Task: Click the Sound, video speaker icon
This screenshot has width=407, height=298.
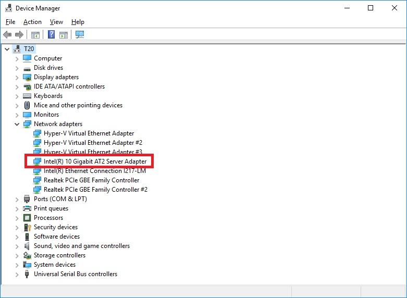Action: tap(27, 246)
